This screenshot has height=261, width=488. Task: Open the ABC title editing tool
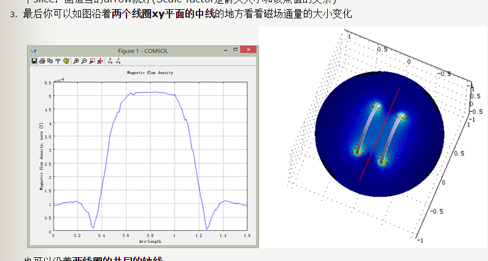click(x=58, y=61)
